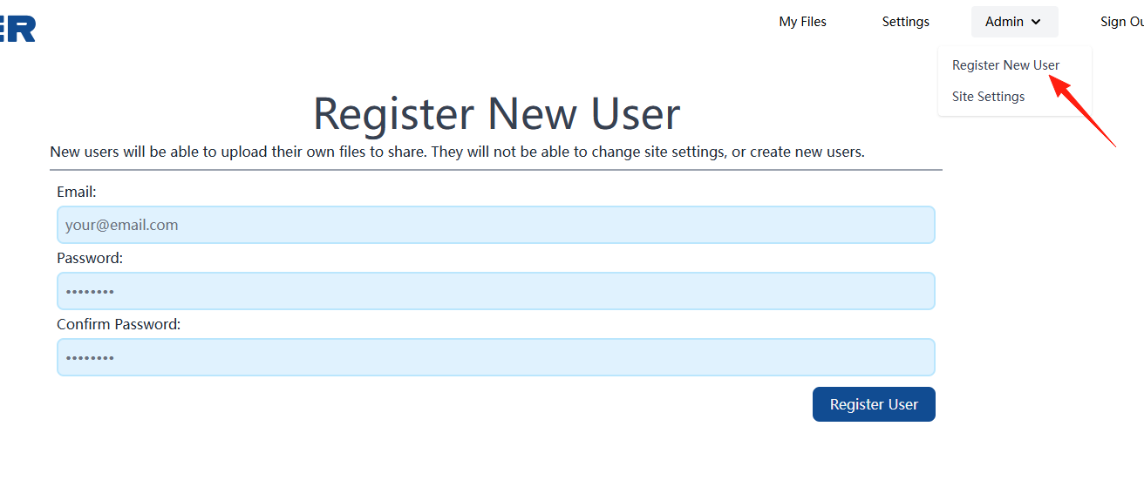Select the Password input field
1144x494 pixels.
pos(496,291)
